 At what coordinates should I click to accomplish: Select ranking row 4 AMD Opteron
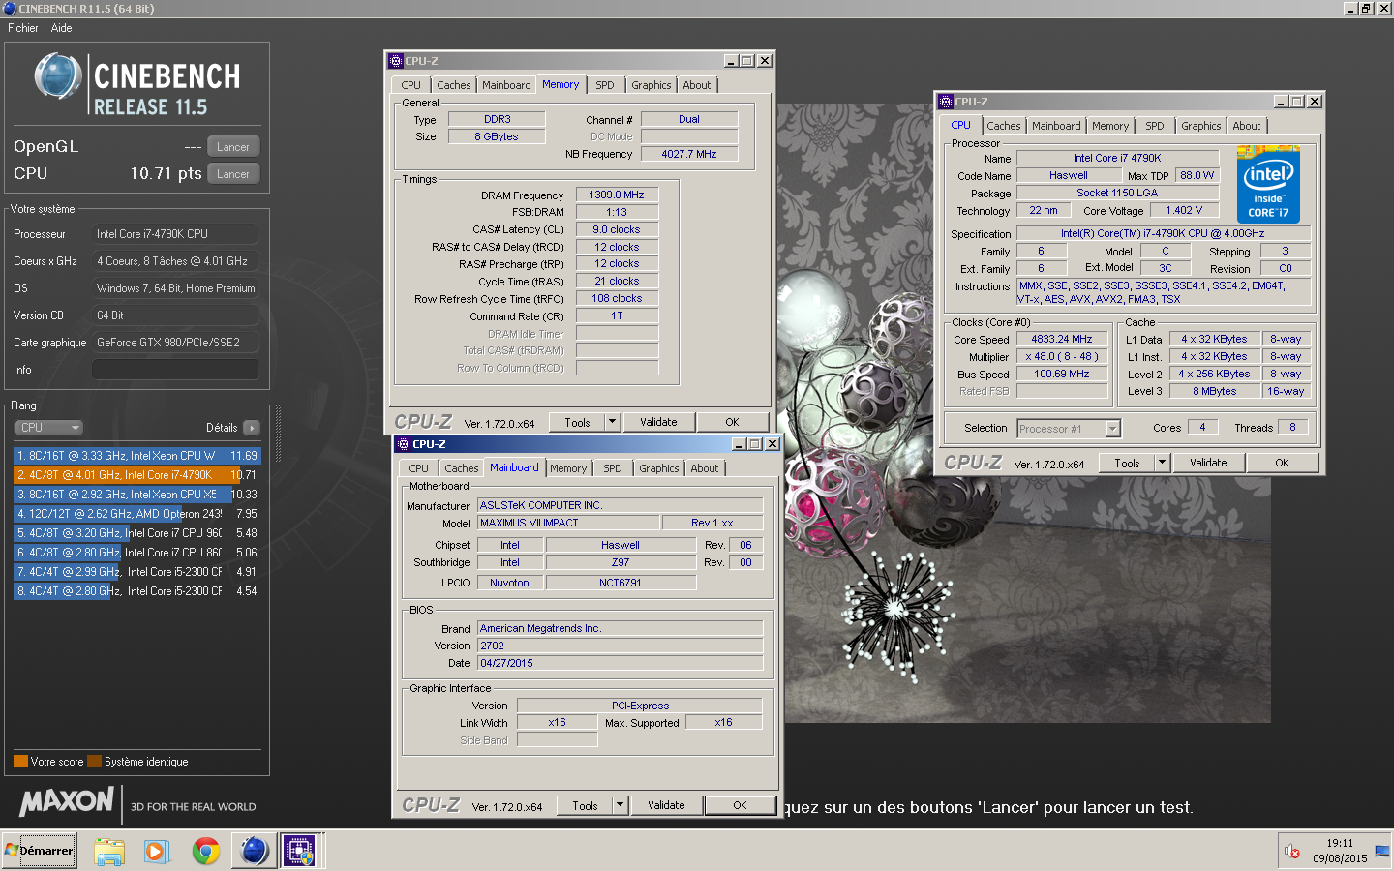(x=137, y=514)
